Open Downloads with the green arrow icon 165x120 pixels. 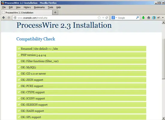point(143,18)
